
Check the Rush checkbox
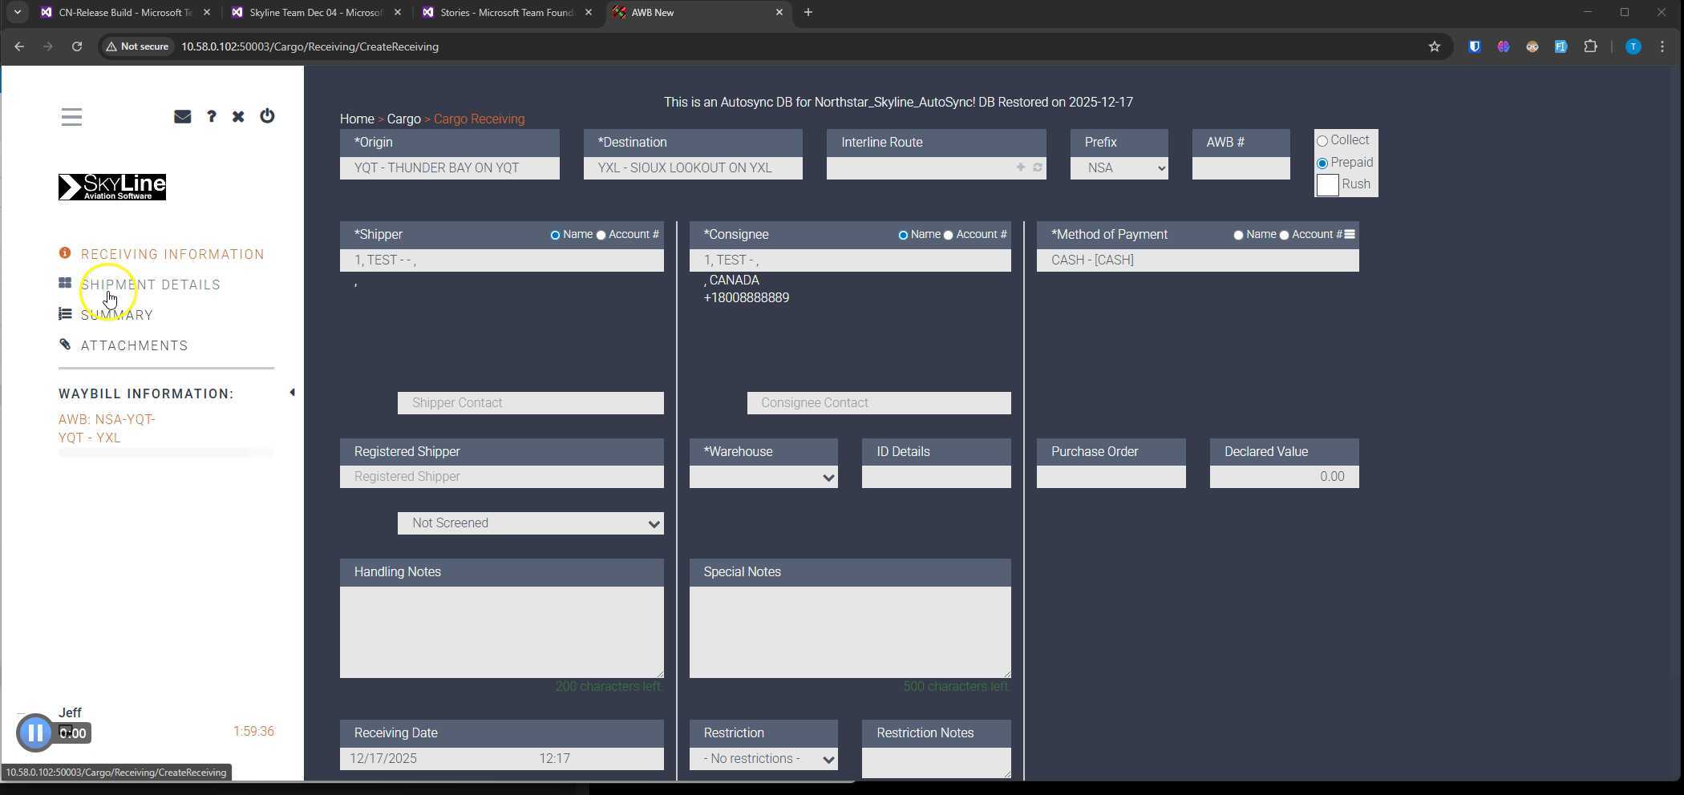1327,185
